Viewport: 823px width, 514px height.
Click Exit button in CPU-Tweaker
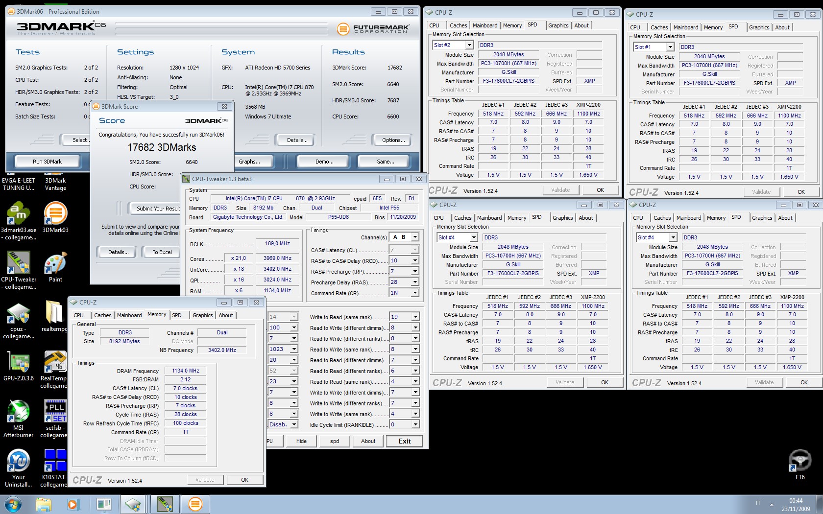point(404,441)
